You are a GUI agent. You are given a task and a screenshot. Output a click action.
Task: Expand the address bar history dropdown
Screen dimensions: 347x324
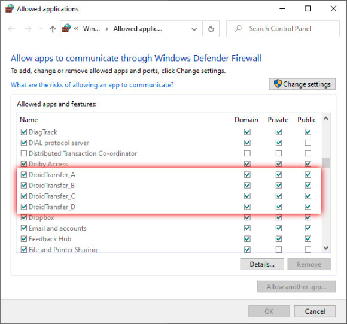pyautogui.click(x=194, y=29)
